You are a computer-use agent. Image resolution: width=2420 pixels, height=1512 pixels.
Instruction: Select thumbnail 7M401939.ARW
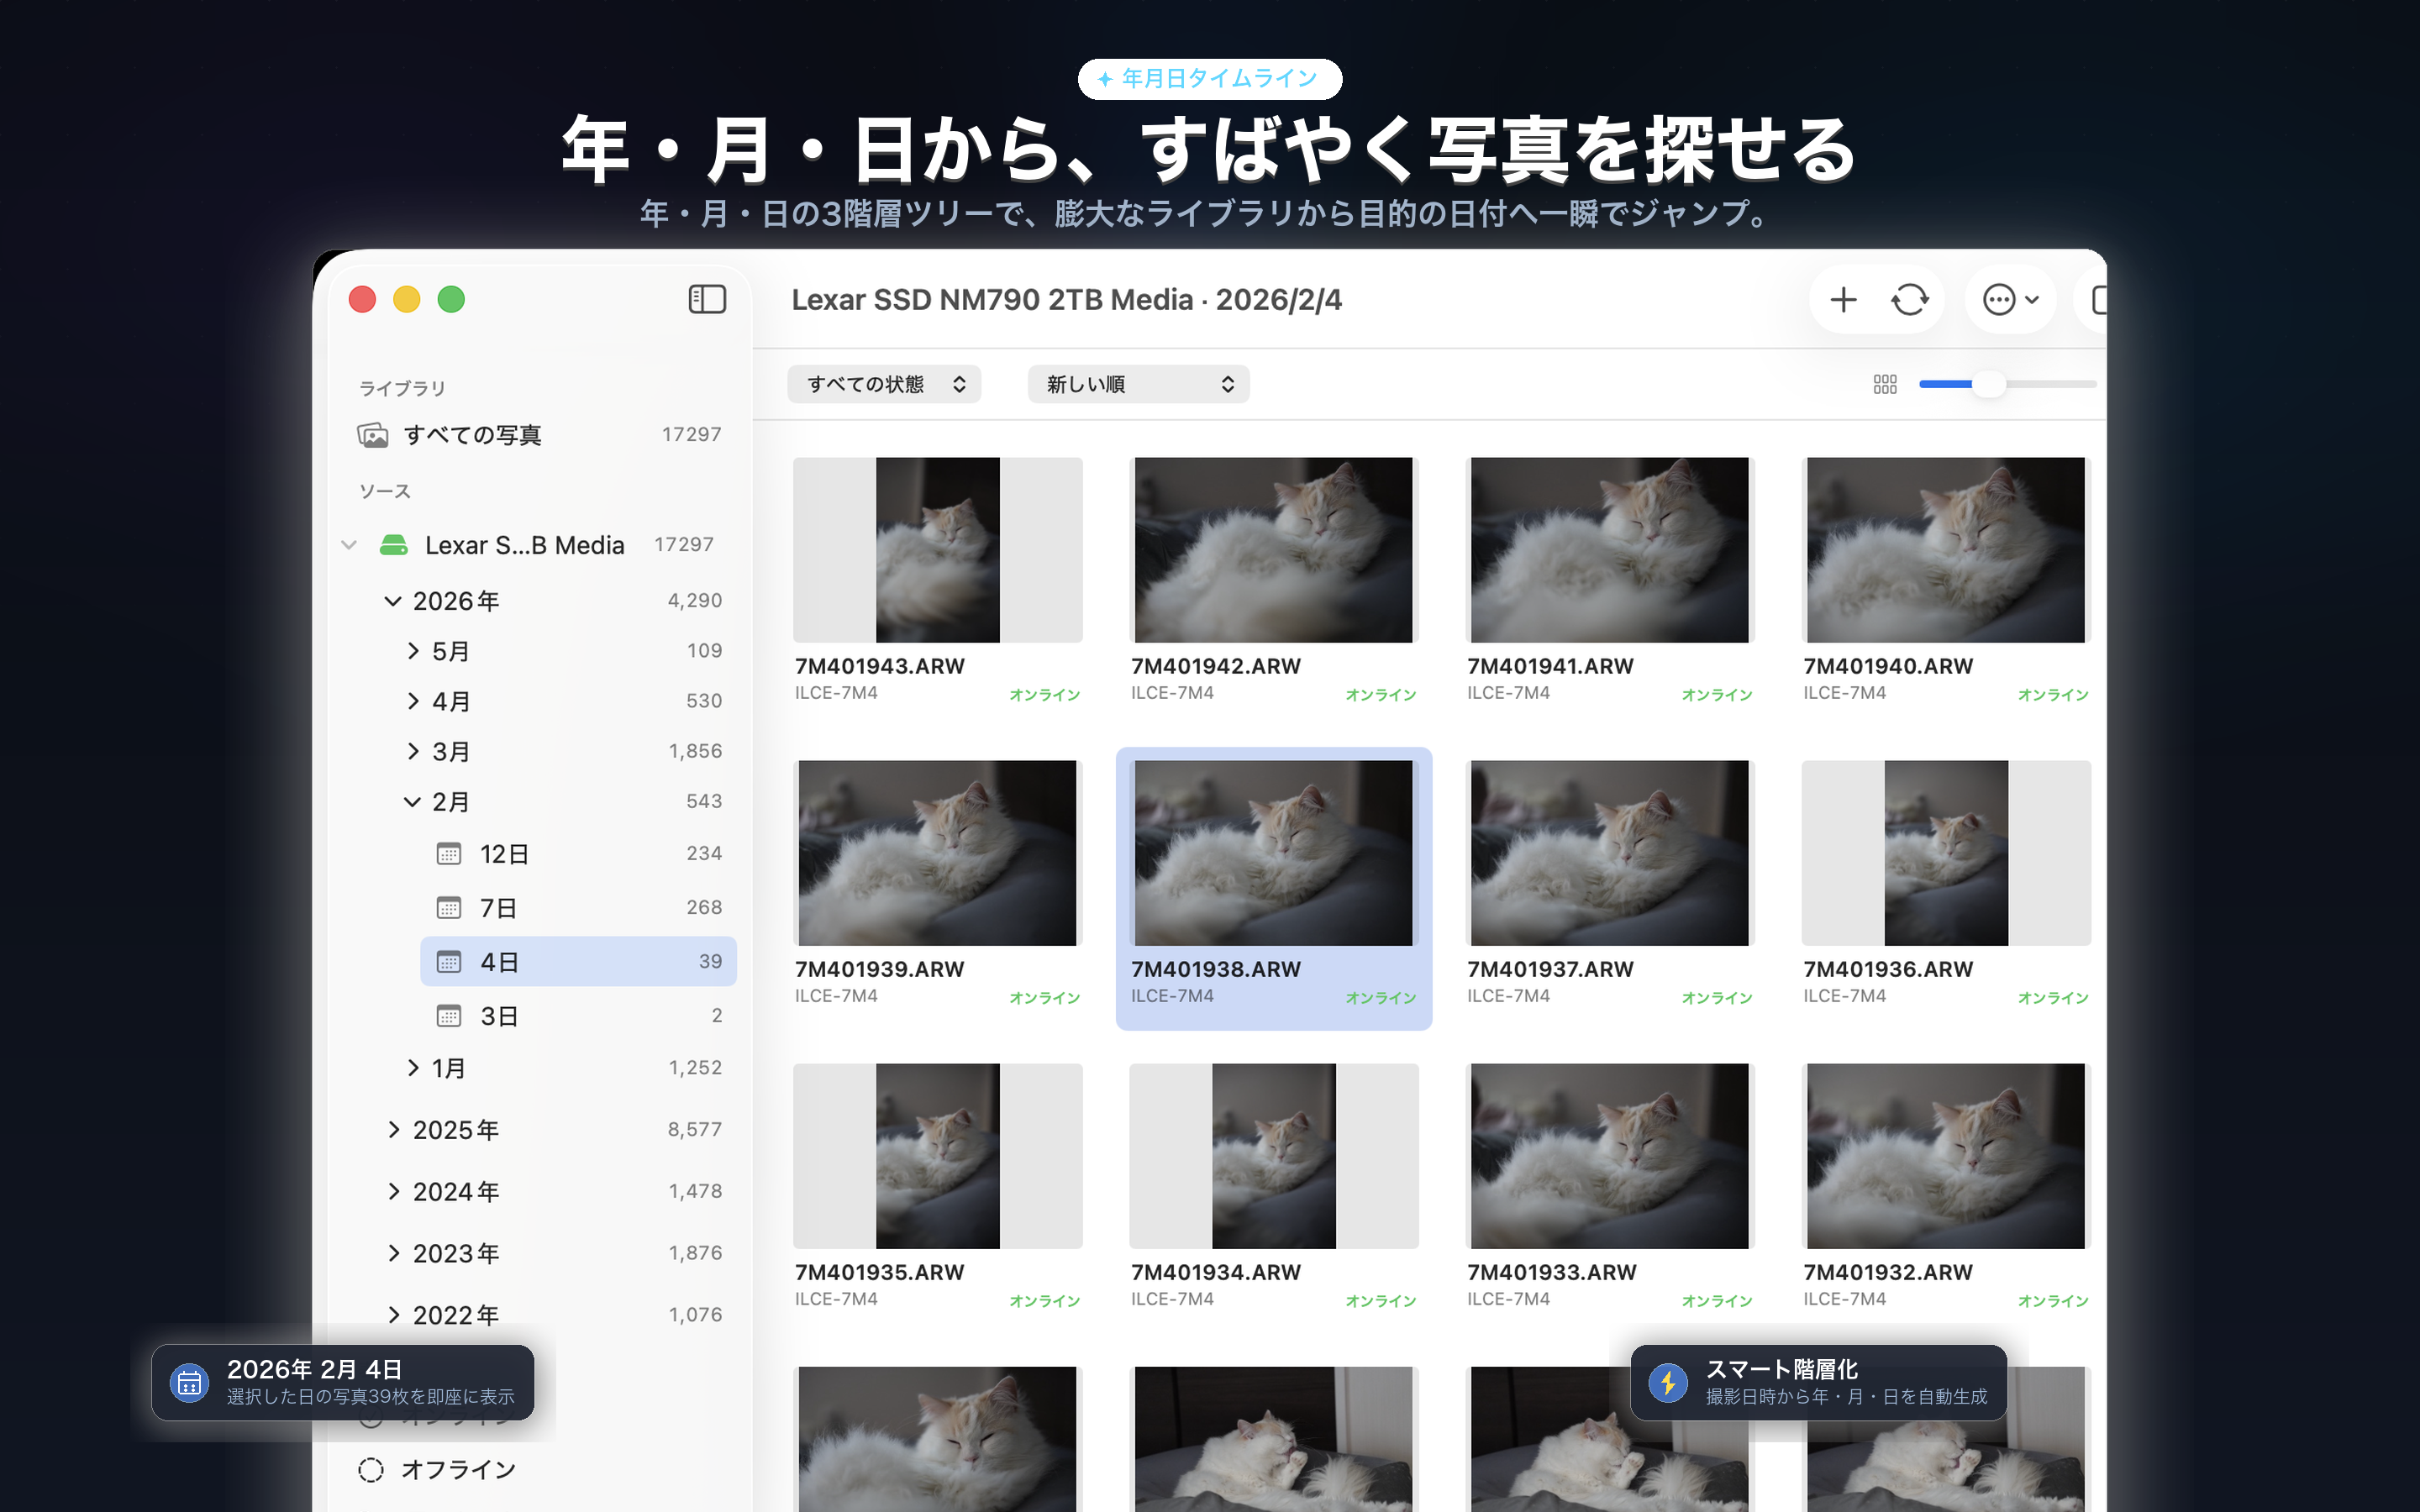(938, 853)
